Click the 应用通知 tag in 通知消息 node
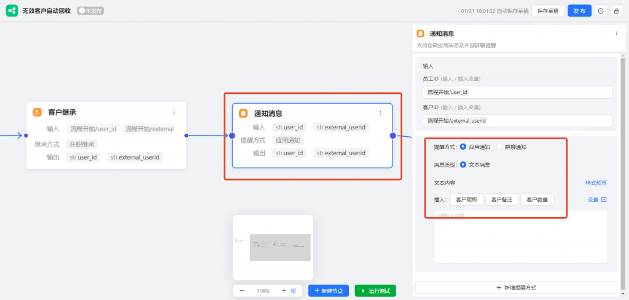 click(288, 140)
